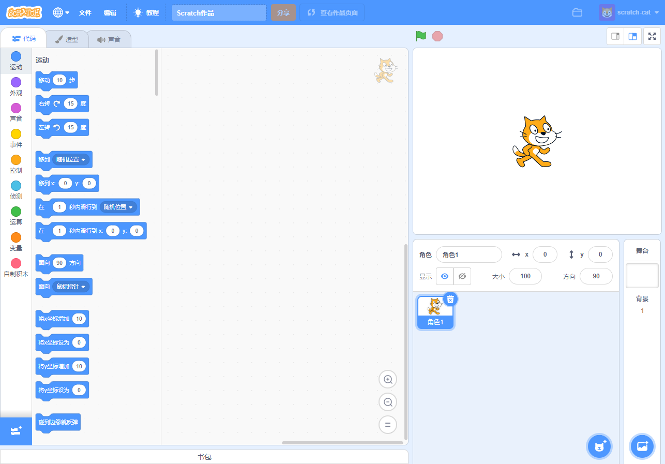Select the 运动 blue category circle
Screen dimensions: 665x464
coord(16,56)
